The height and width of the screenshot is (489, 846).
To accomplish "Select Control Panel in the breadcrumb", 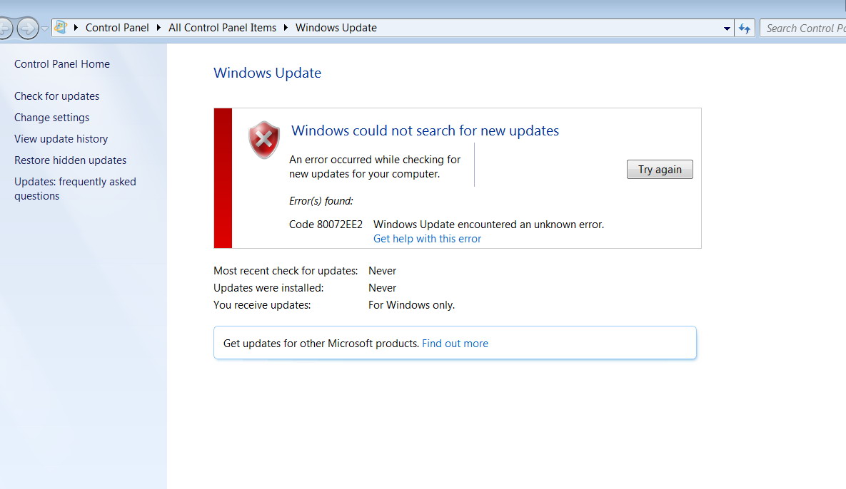I will (117, 28).
